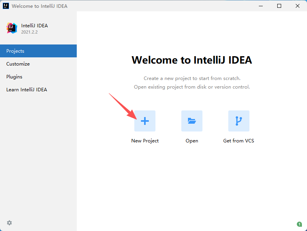Image resolution: width=307 pixels, height=231 pixels.
Task: Click 'Create a new project to start from scratch'
Action: tap(192, 78)
